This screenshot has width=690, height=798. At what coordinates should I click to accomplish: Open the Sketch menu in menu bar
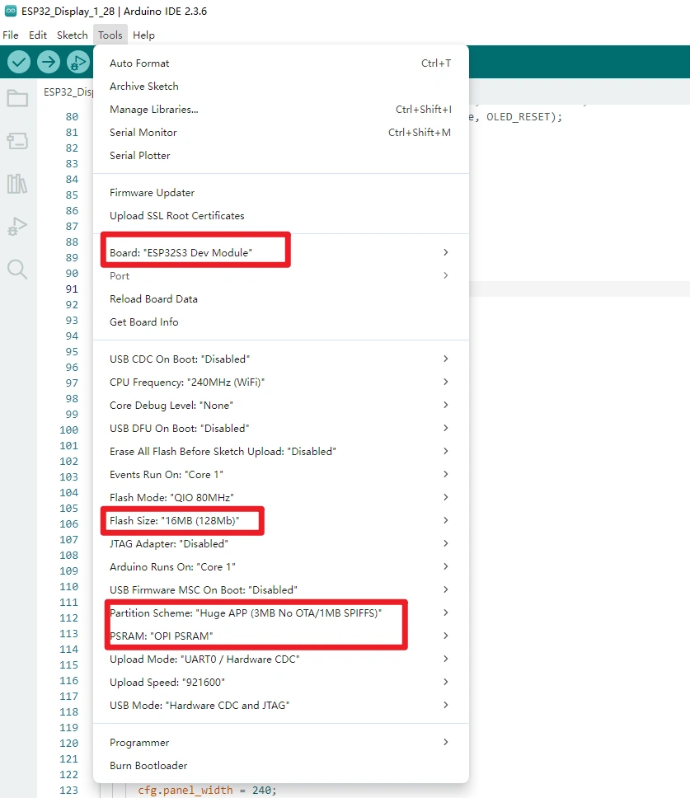pos(72,35)
